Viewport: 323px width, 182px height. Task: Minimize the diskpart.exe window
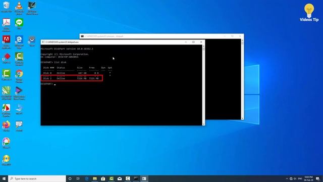[186, 42]
